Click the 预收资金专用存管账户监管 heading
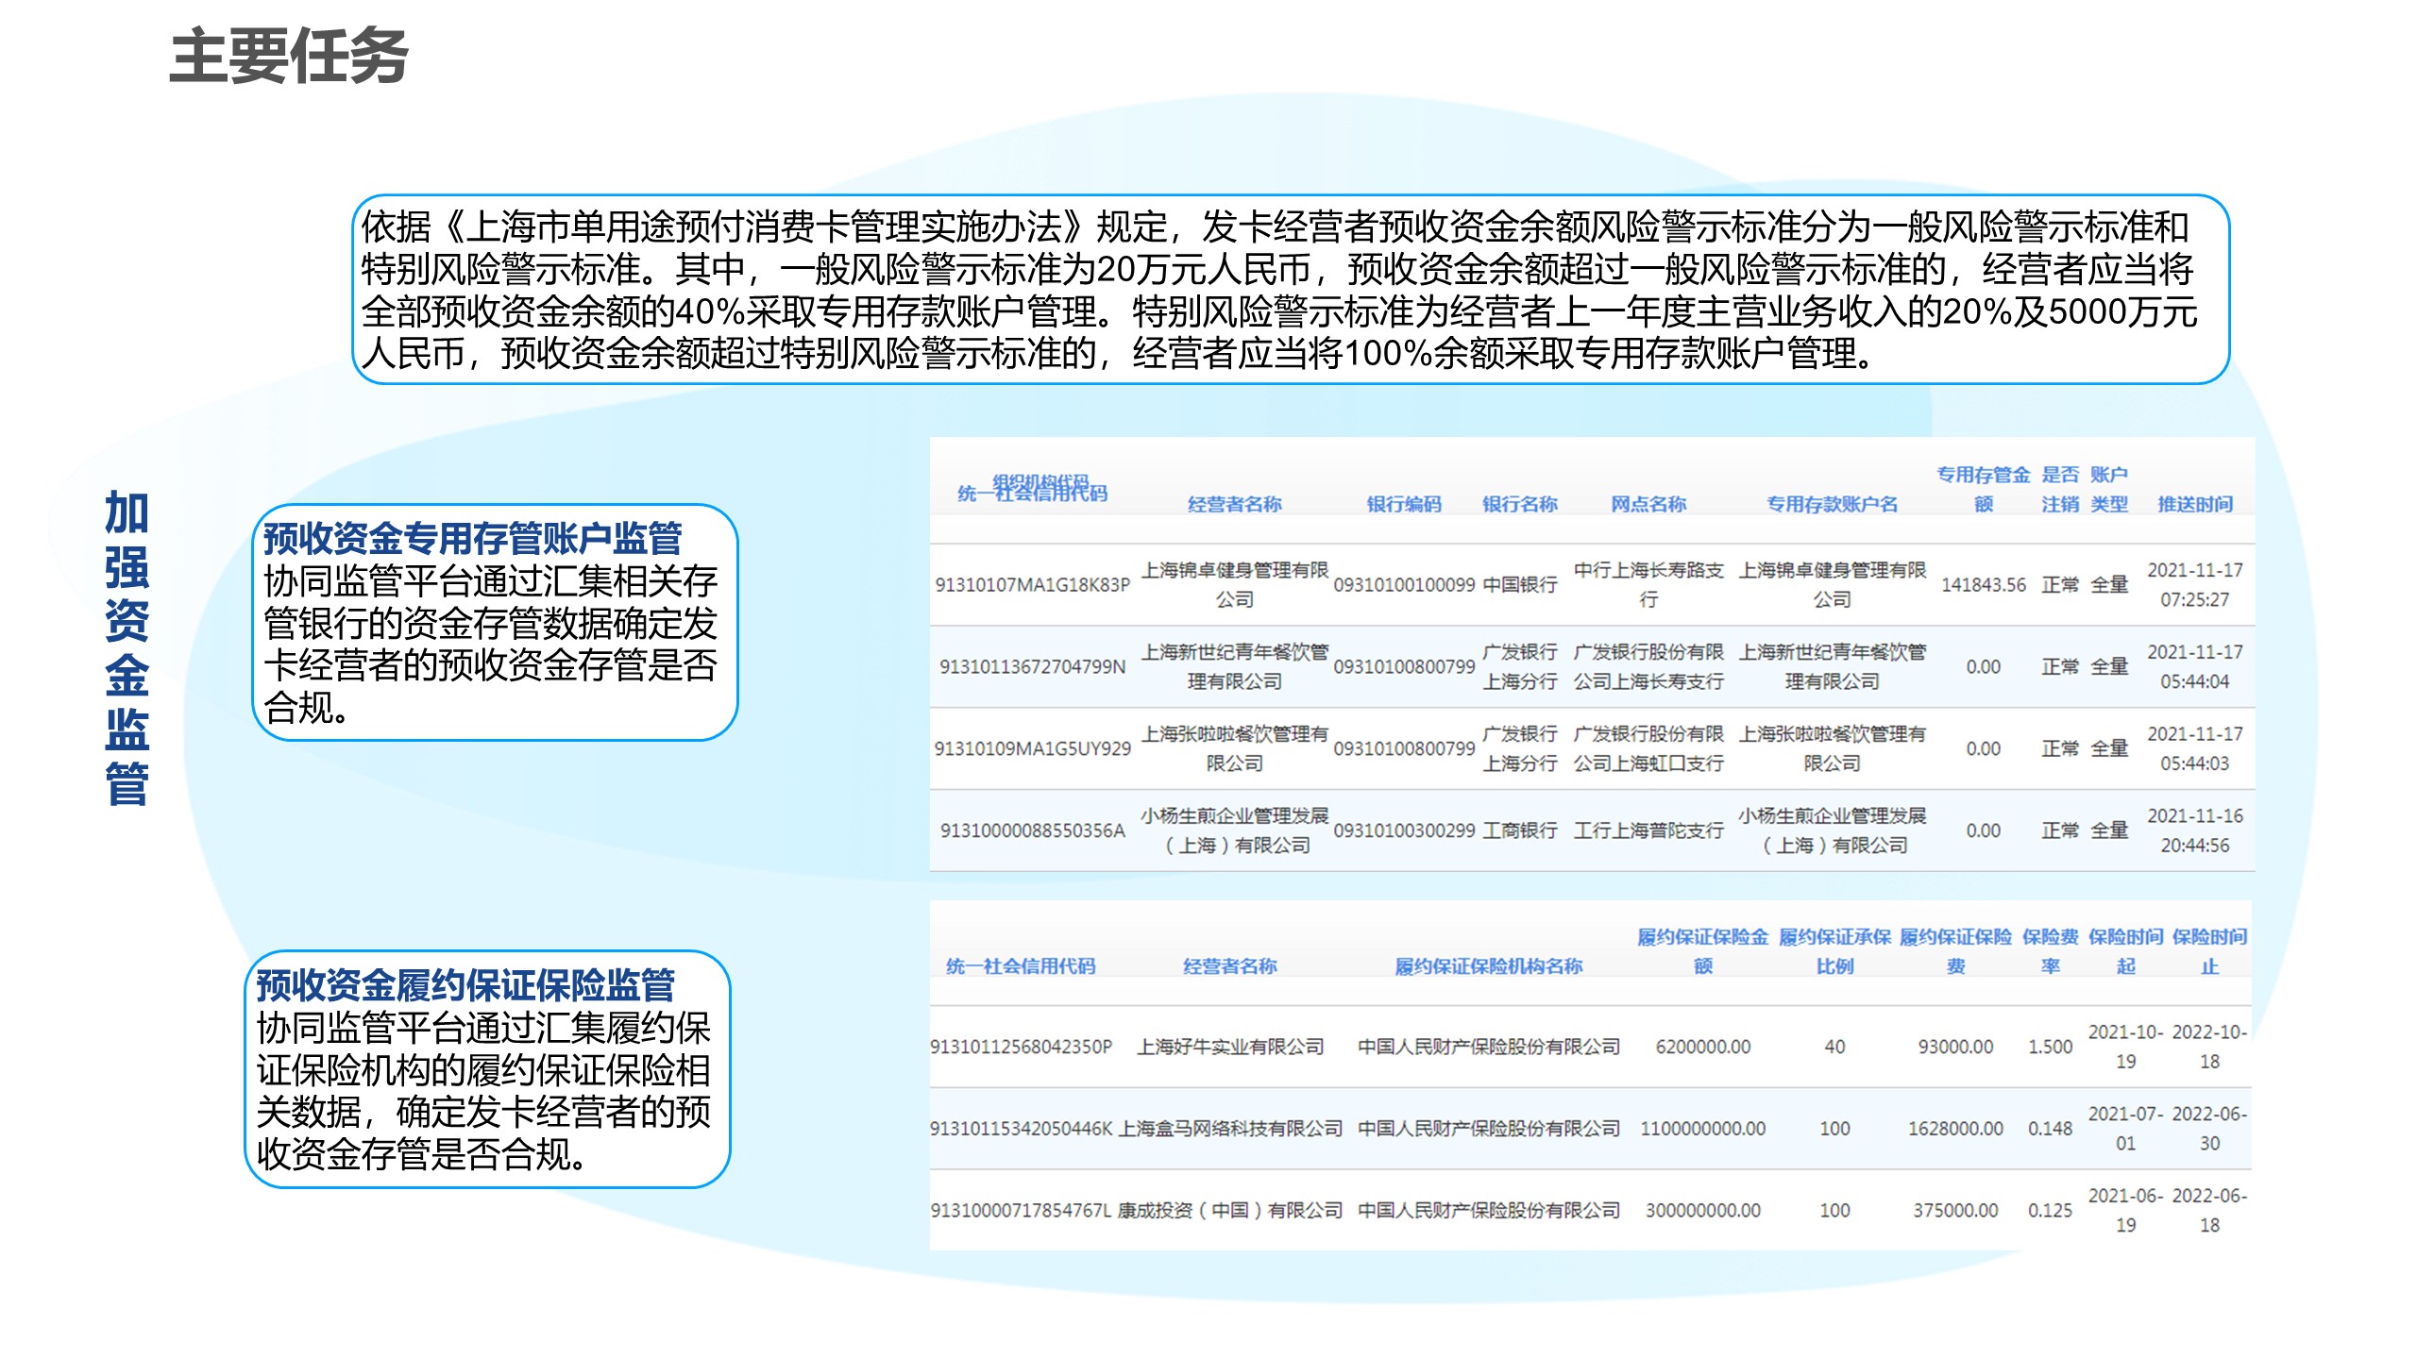Image resolution: width=2417 pixels, height=1359 pixels. [472, 538]
